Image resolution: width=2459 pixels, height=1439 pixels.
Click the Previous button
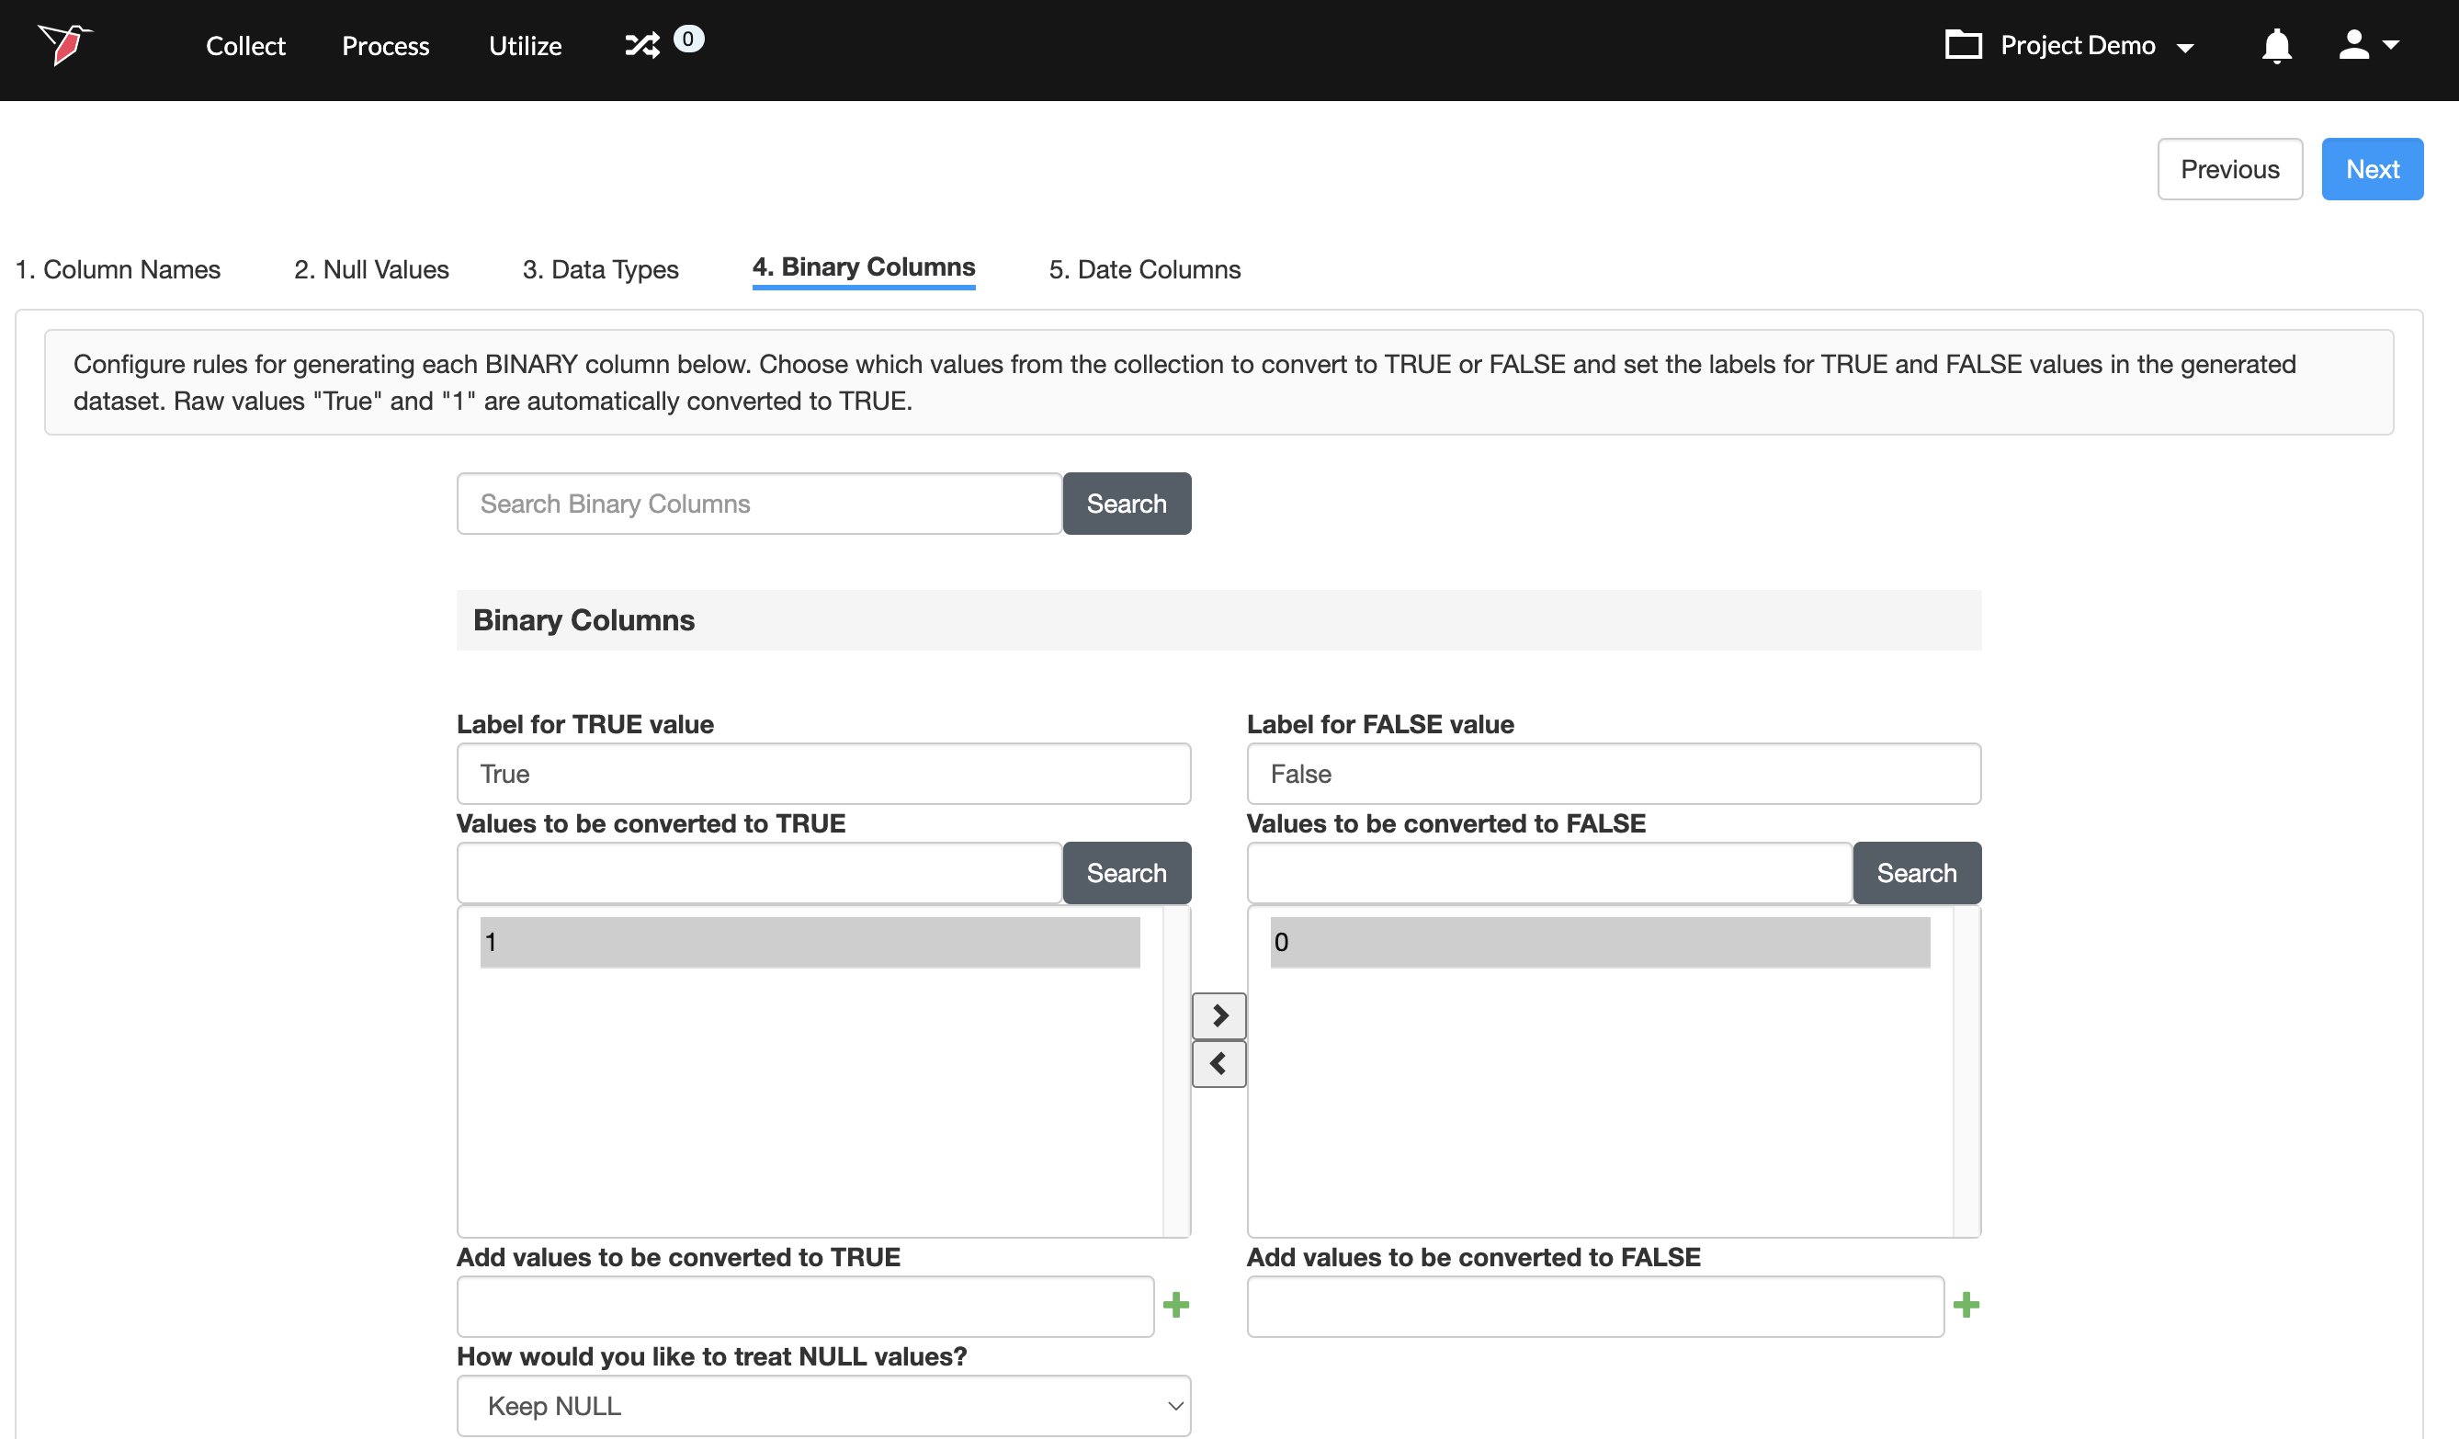coord(2228,169)
